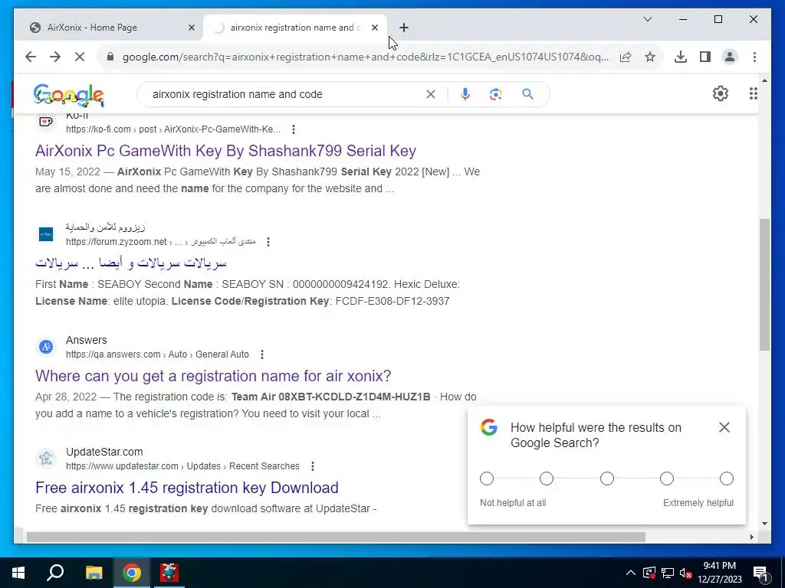Viewport: 785px width, 588px height.
Task: Open 'Free airxonix 1.45 registration key Download'
Action: (187, 488)
